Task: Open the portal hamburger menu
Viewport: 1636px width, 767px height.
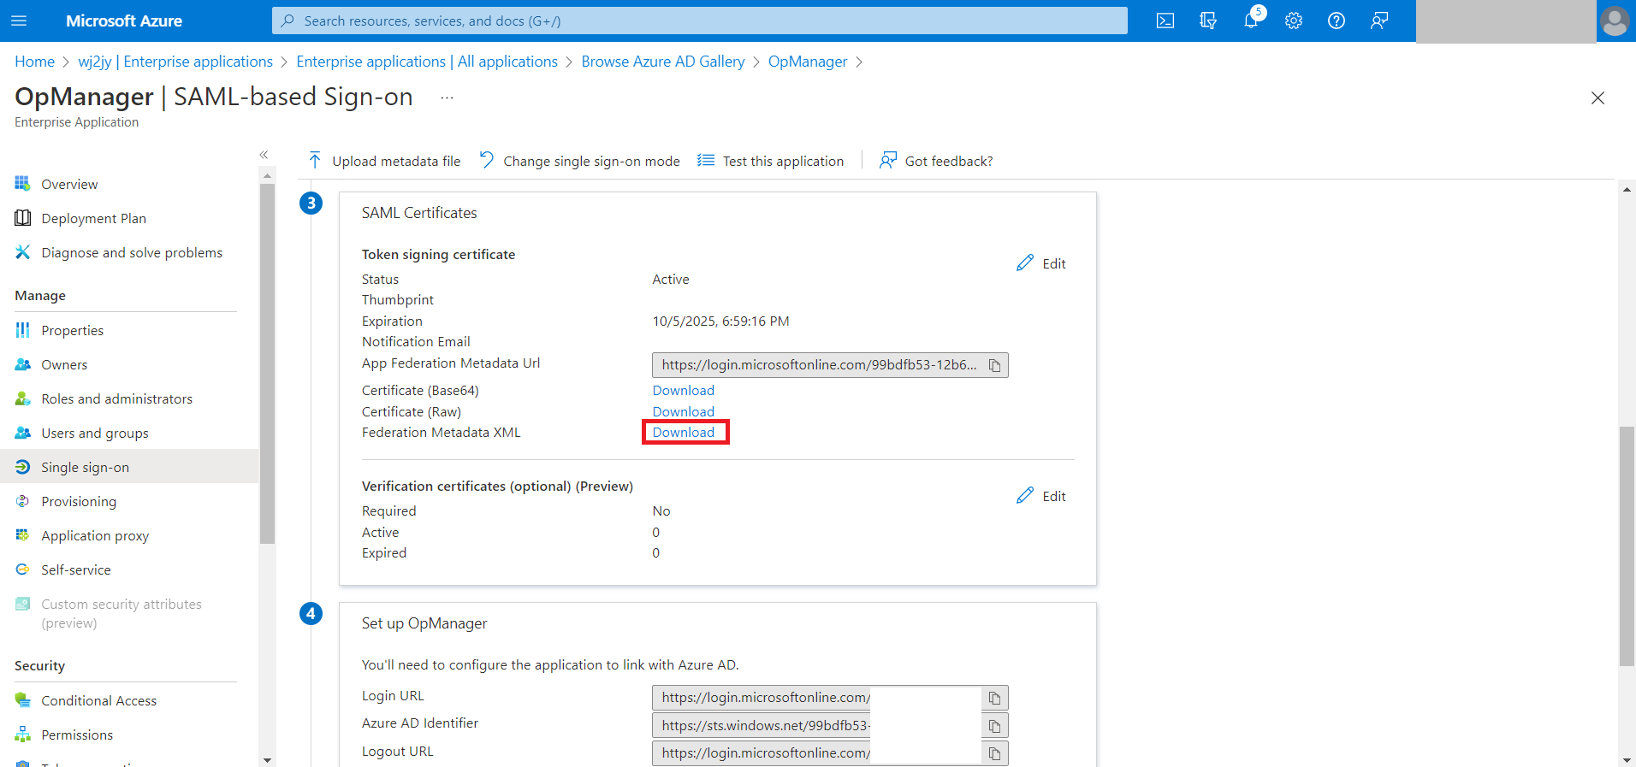Action: tap(19, 21)
